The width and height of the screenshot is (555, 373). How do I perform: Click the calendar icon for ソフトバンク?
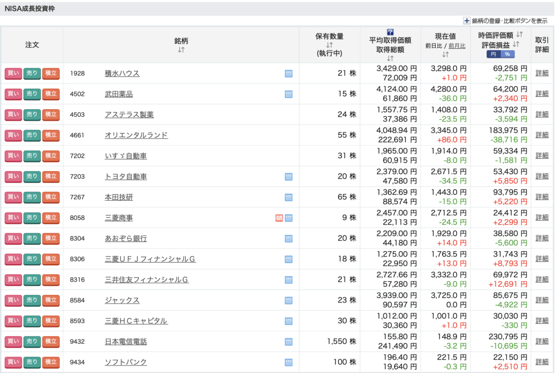(288, 362)
